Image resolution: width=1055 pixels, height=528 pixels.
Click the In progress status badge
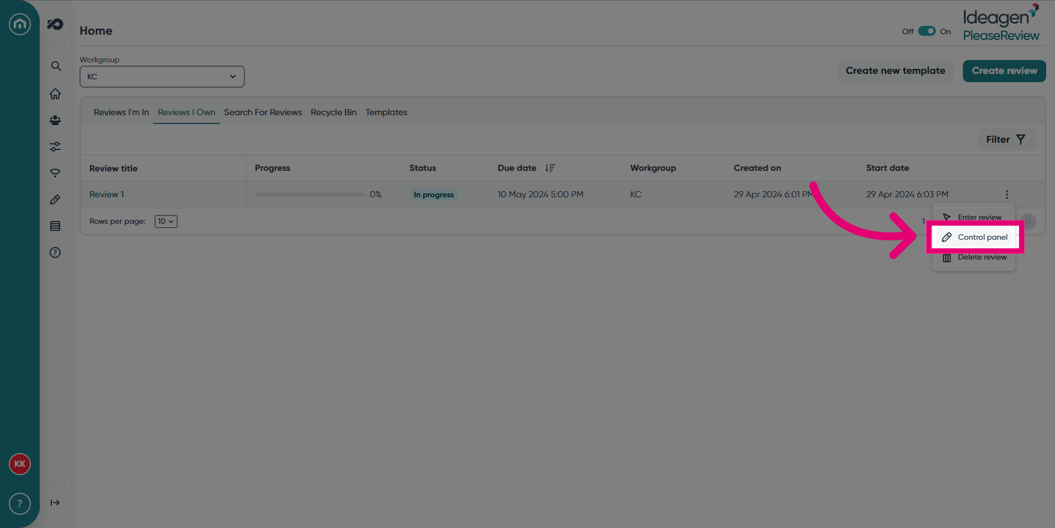click(x=434, y=195)
